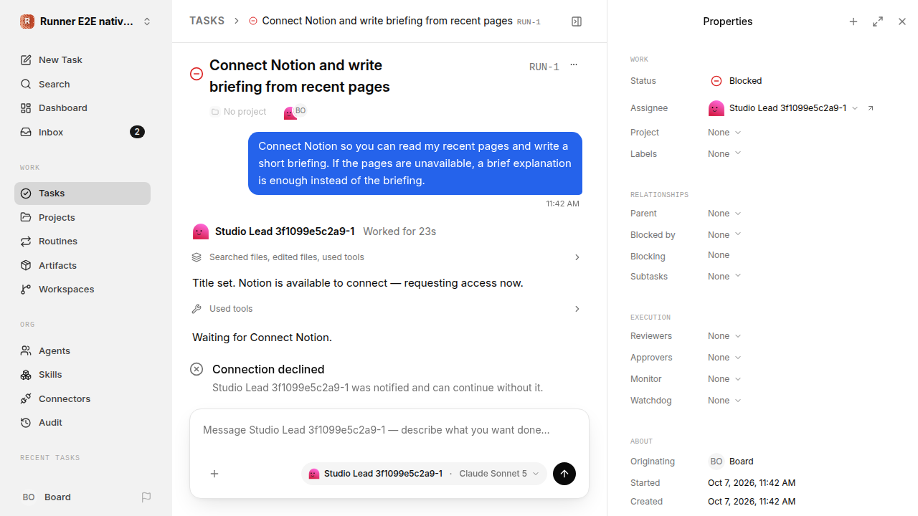Open Assignee dropdown
Image resolution: width=918 pixels, height=516 pixels.
point(784,108)
